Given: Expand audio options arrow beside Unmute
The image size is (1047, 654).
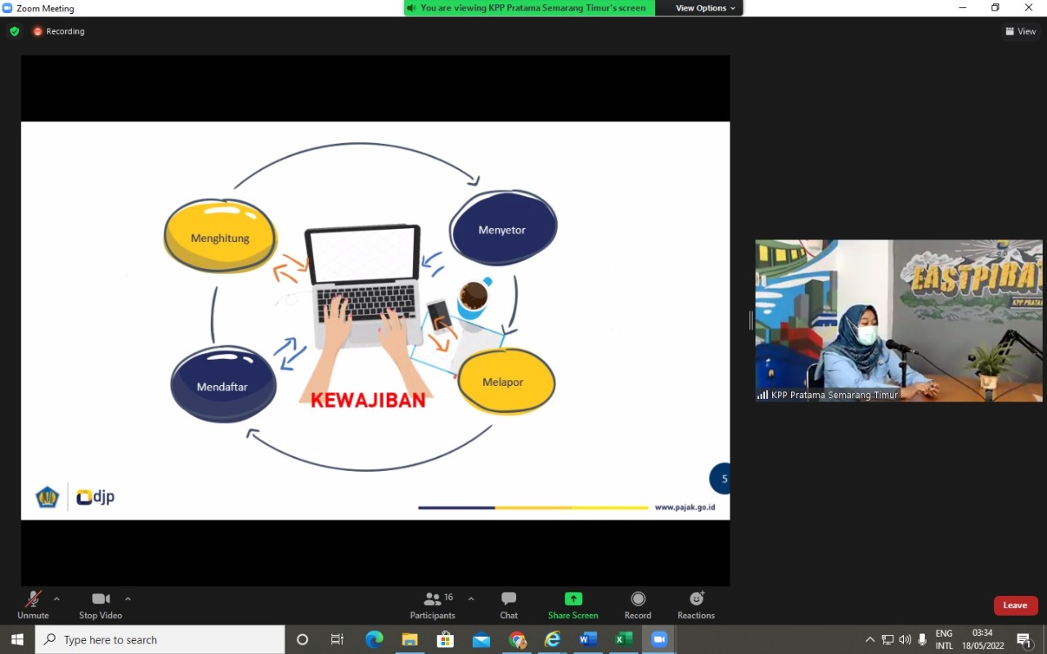Looking at the screenshot, I should click(x=56, y=598).
